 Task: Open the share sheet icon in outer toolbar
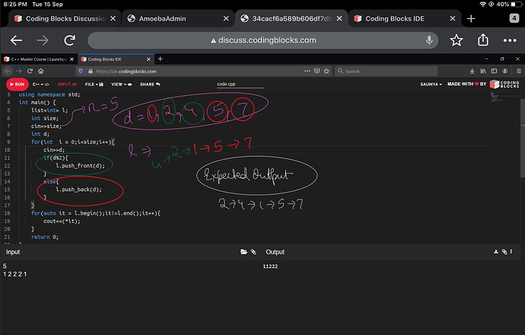click(483, 40)
